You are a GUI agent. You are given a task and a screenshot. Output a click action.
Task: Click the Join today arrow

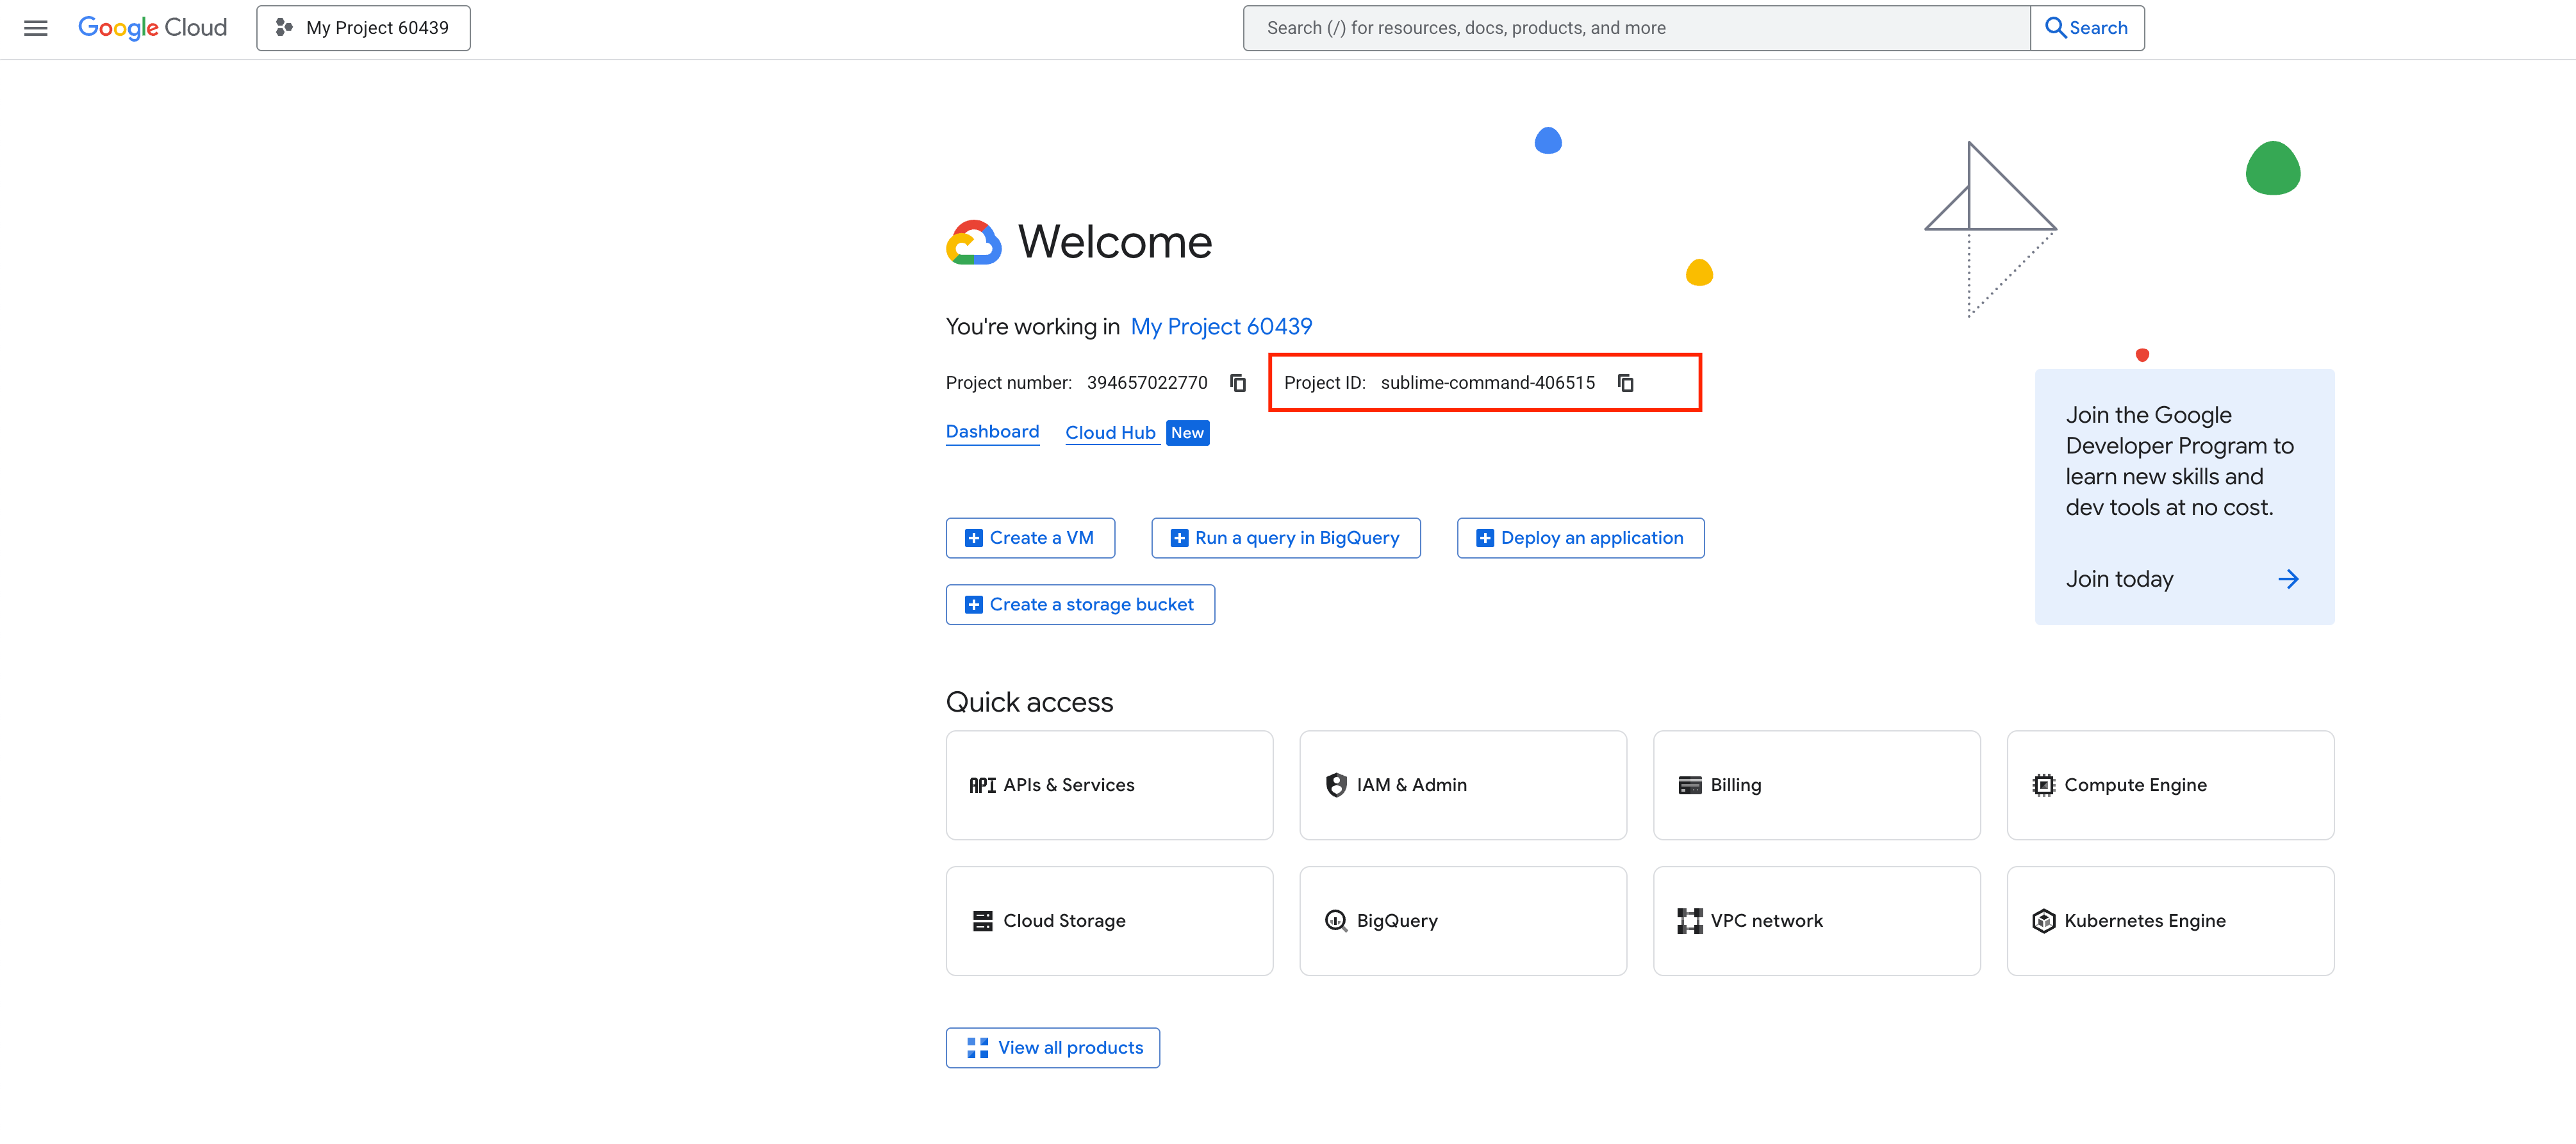2287,579
